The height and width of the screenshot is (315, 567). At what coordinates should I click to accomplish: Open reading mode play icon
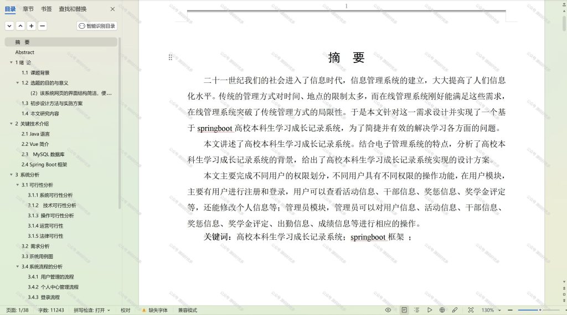tap(429, 310)
